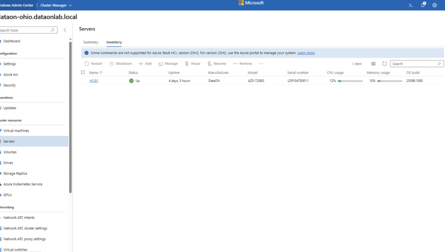The width and height of the screenshot is (445, 252).
Task: Click the Restart icon in toolbar
Action: [x=87, y=64]
